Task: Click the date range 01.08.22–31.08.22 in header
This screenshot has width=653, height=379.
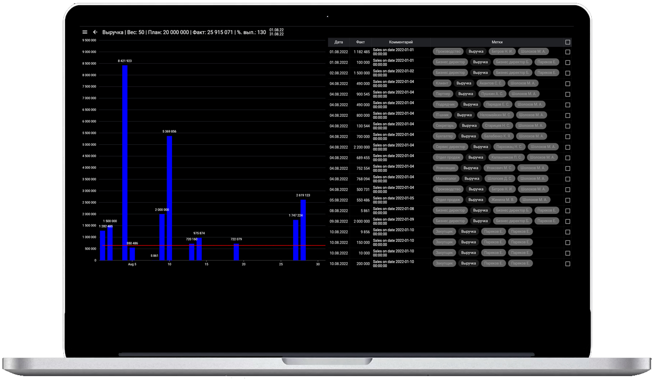Action: pos(276,32)
